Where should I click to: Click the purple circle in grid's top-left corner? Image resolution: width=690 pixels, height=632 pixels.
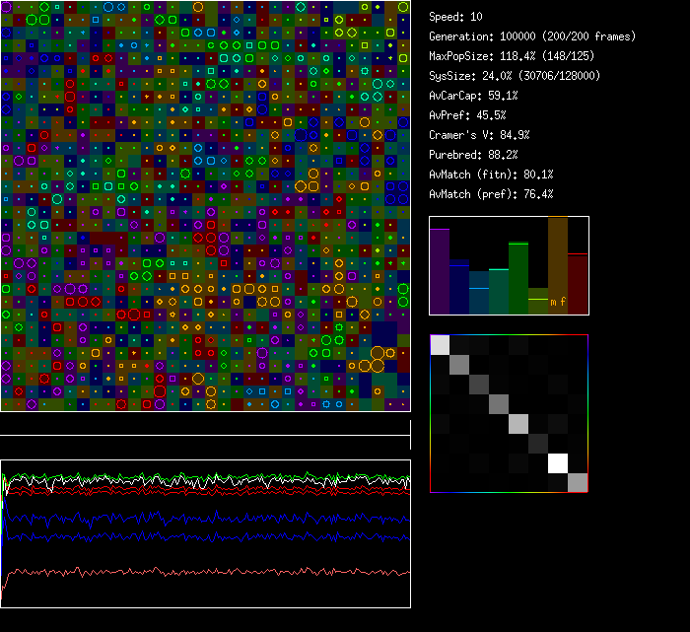tap(7, 7)
